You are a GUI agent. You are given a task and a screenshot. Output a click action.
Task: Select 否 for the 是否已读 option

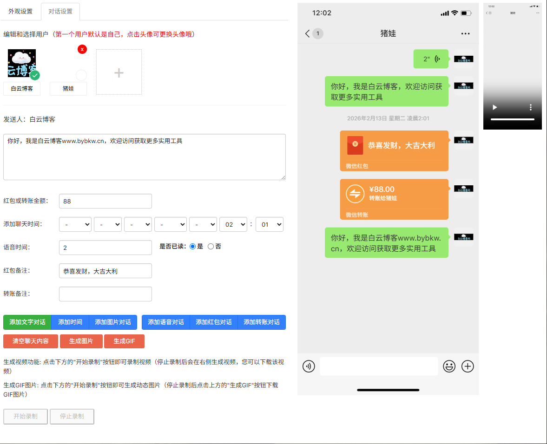211,247
